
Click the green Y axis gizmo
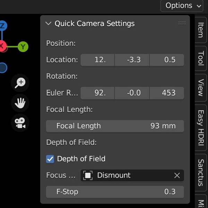[23, 46]
